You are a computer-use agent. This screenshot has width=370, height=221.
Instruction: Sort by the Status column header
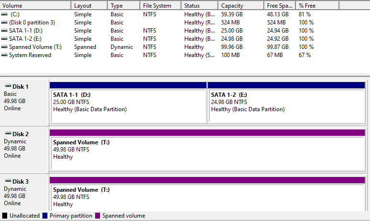200,5
